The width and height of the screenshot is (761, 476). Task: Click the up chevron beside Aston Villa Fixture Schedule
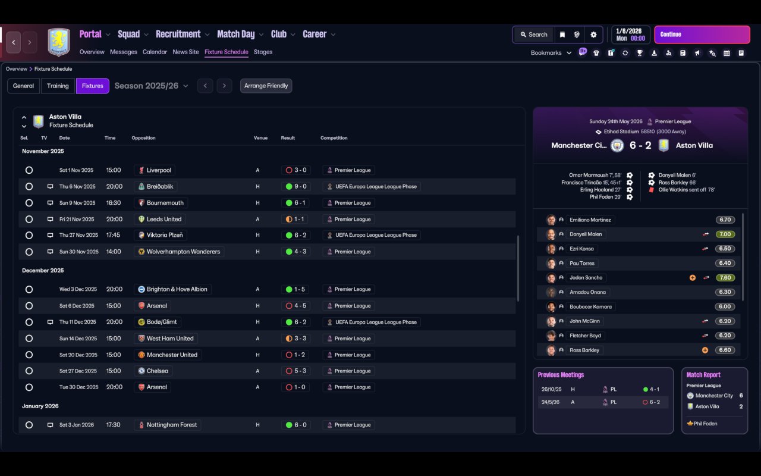pos(24,117)
